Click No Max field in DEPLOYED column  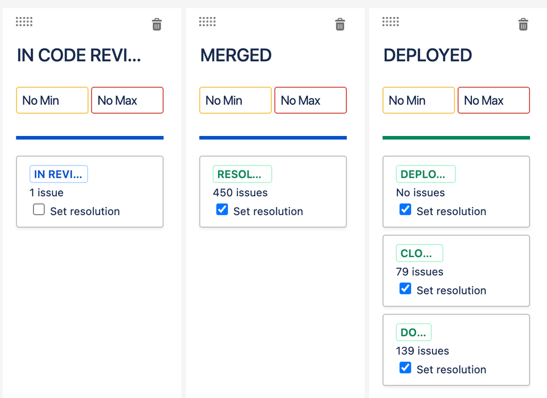pos(494,100)
